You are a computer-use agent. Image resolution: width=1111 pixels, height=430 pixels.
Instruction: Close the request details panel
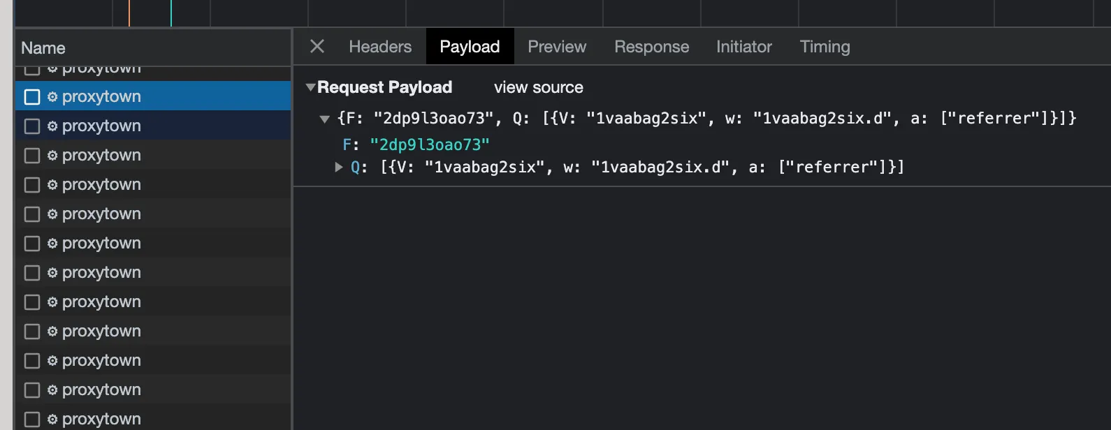317,47
